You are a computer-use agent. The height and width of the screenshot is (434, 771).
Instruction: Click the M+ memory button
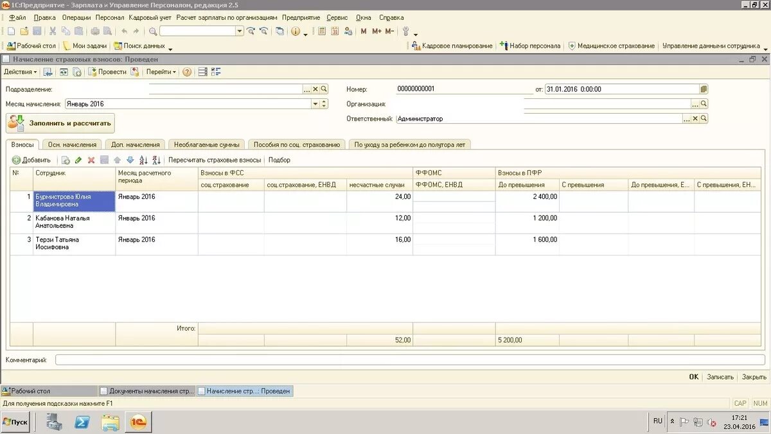tap(377, 31)
